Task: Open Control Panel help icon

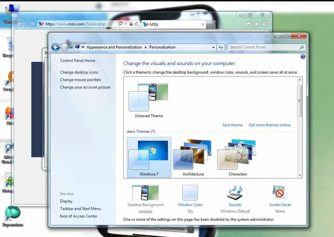Action: (x=303, y=57)
